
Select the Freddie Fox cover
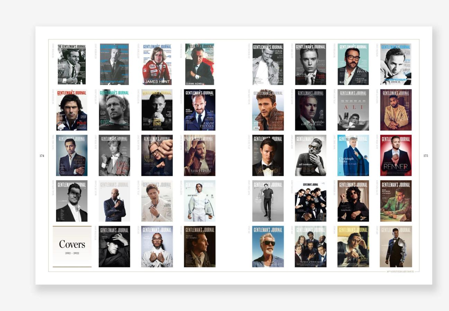pos(310,64)
